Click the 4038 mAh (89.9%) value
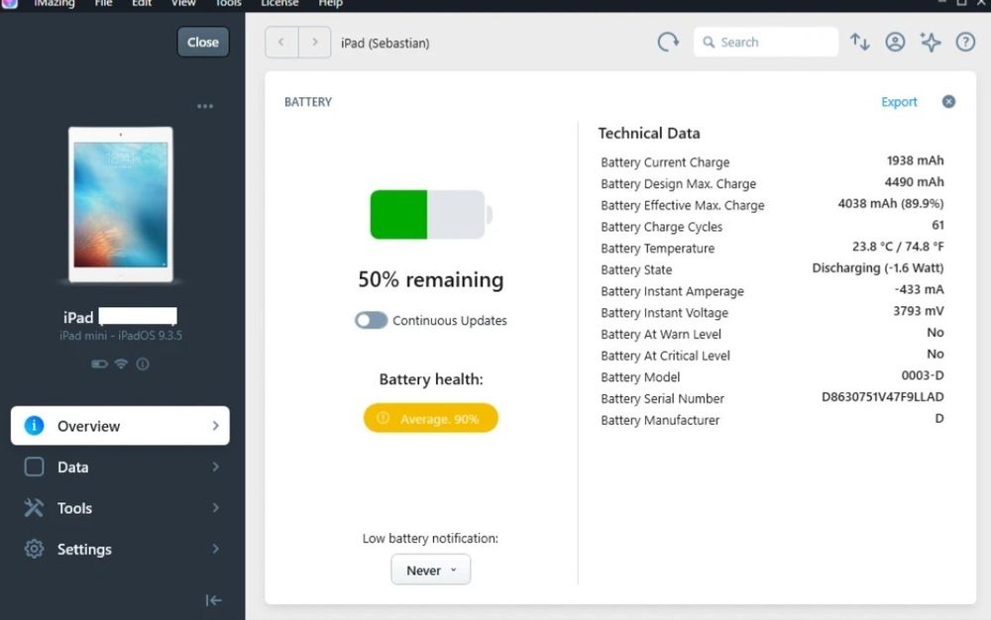991x620 pixels. [891, 204]
